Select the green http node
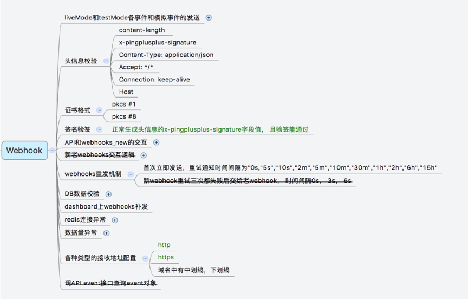The image size is (468, 299). click(164, 245)
